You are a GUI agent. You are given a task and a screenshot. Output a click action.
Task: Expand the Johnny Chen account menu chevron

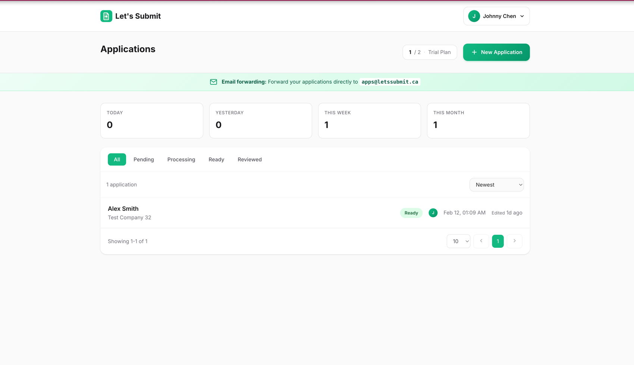521,16
